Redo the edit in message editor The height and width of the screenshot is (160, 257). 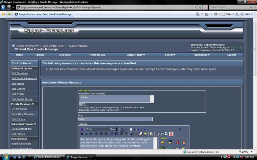point(144,129)
